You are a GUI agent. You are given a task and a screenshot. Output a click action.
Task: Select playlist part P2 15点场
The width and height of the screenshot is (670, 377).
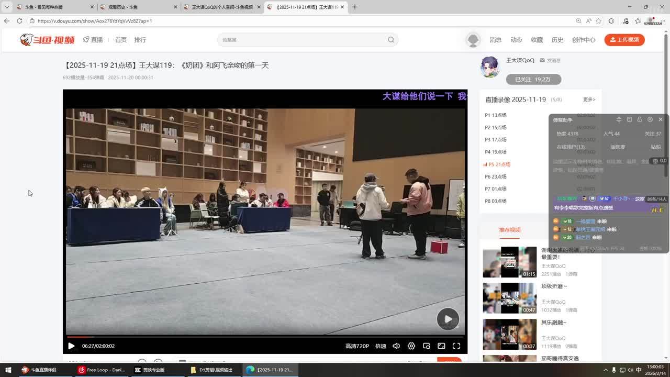496,127
